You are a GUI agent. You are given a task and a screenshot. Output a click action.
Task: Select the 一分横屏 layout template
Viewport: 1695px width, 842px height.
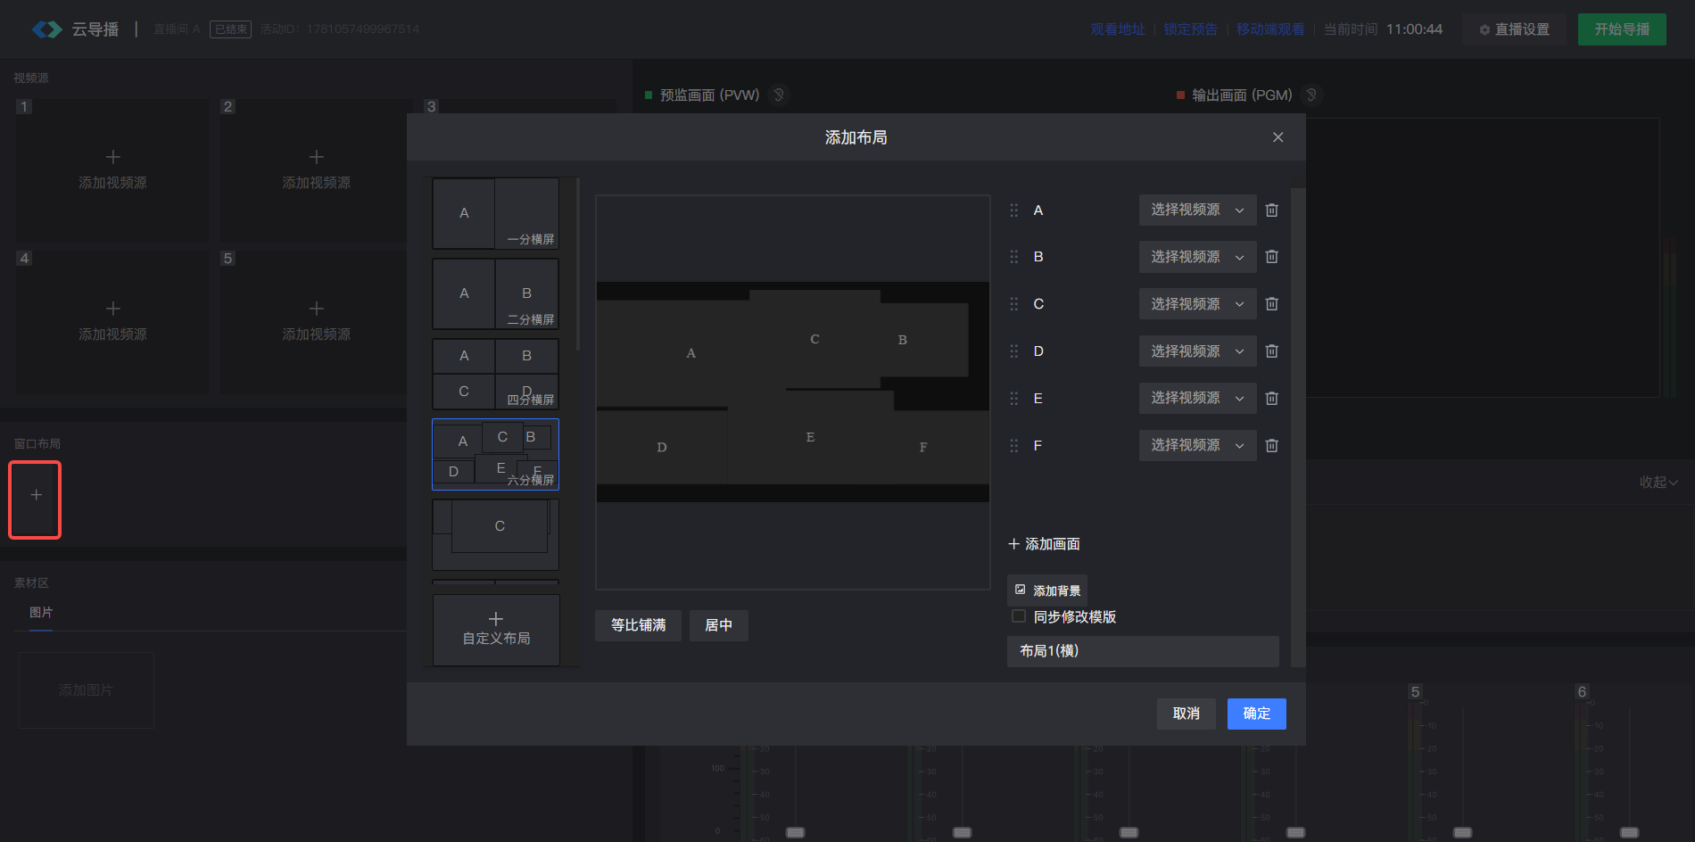[x=495, y=213]
